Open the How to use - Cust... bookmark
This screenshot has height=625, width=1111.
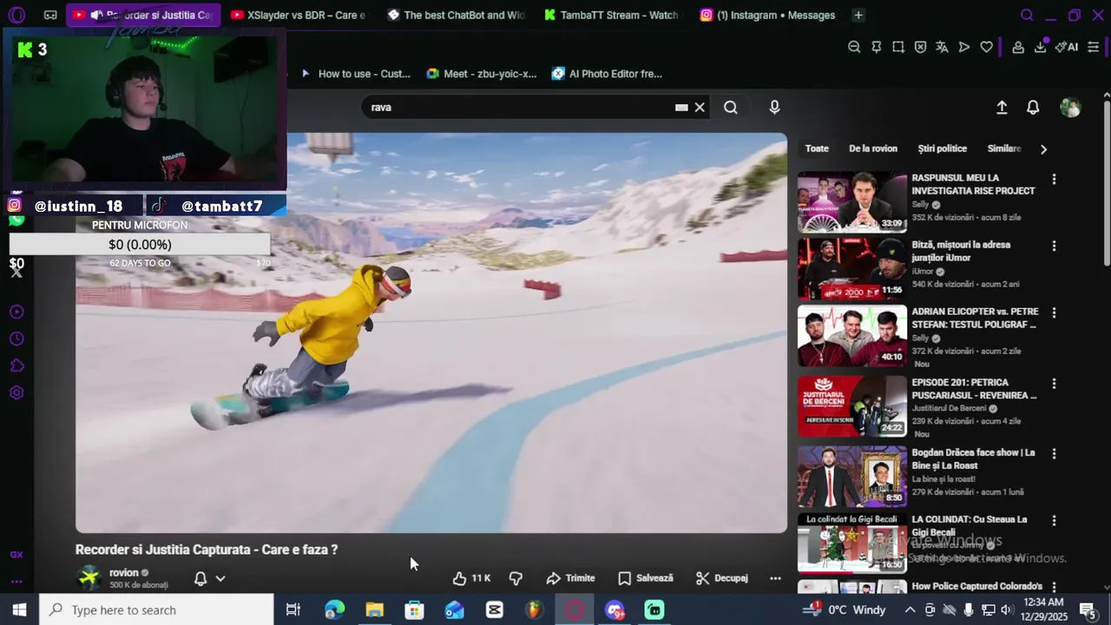tap(355, 74)
